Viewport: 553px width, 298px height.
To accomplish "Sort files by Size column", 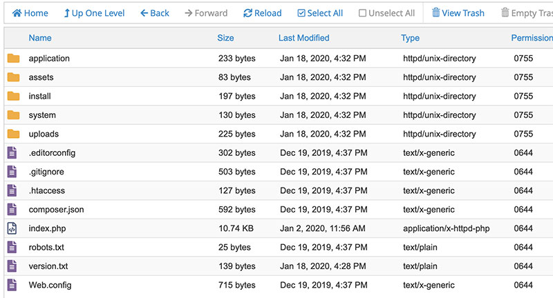I will click(225, 38).
